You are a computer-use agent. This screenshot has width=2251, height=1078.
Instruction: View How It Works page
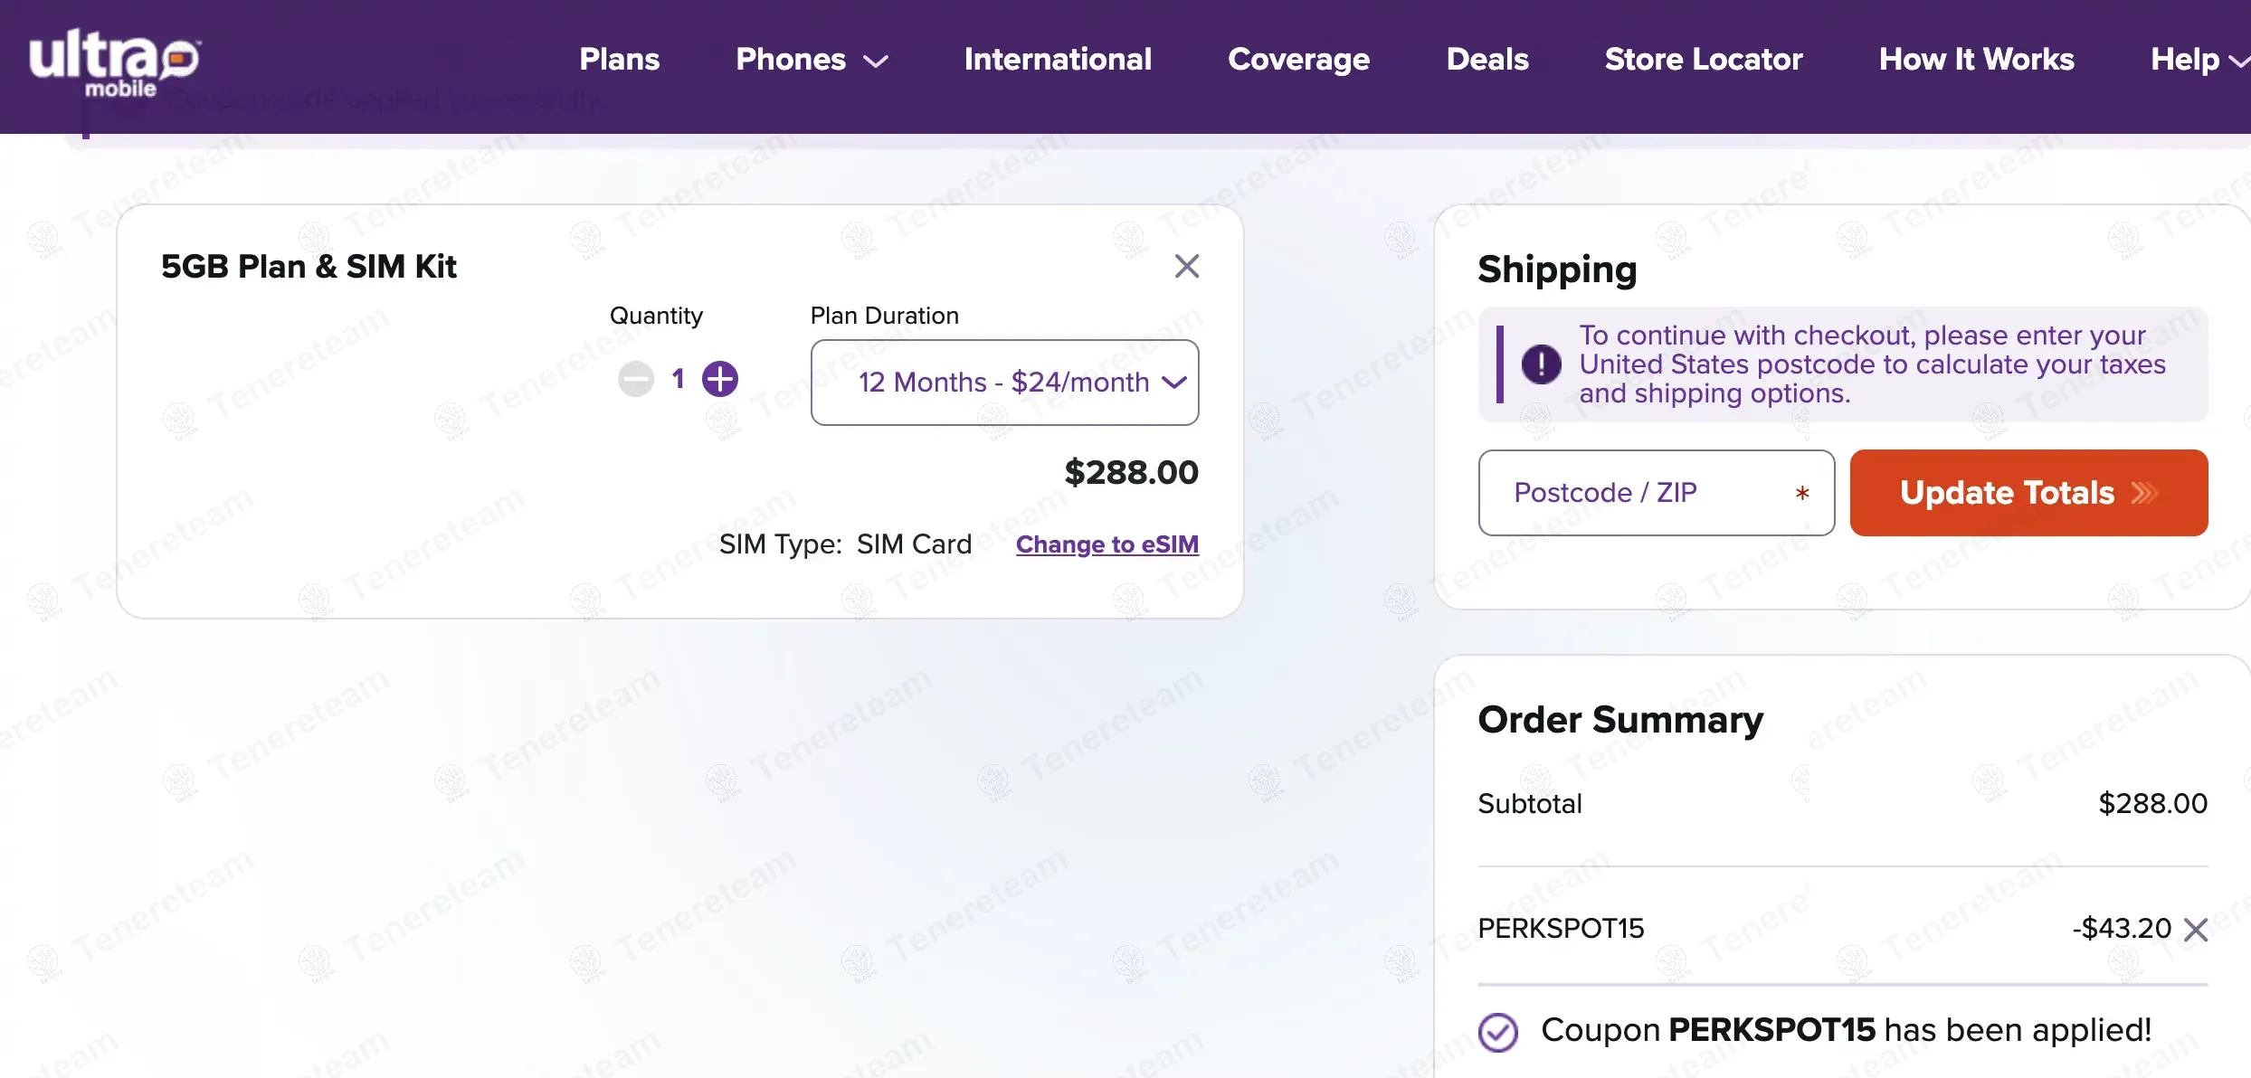pyautogui.click(x=1976, y=60)
